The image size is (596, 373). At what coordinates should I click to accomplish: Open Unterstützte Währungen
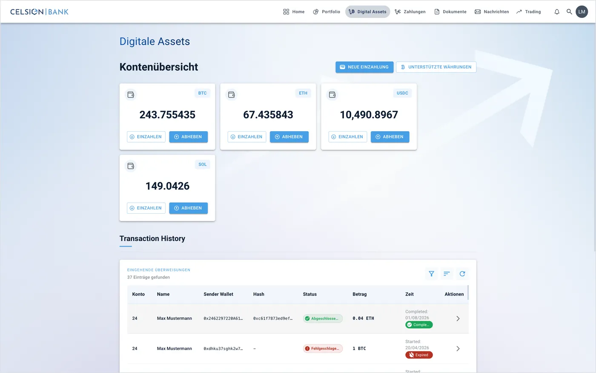(436, 67)
